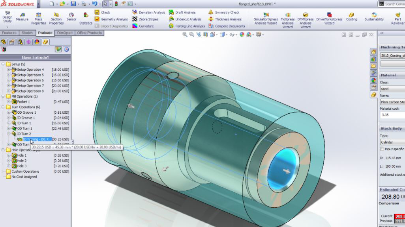The width and height of the screenshot is (405, 227).
Task: Open Thickness Analysis
Action: tap(225, 19)
